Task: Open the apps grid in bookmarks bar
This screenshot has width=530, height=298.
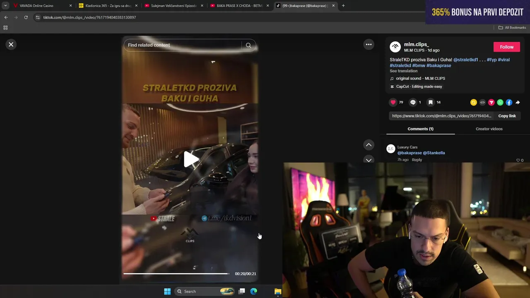Action: pos(5,28)
